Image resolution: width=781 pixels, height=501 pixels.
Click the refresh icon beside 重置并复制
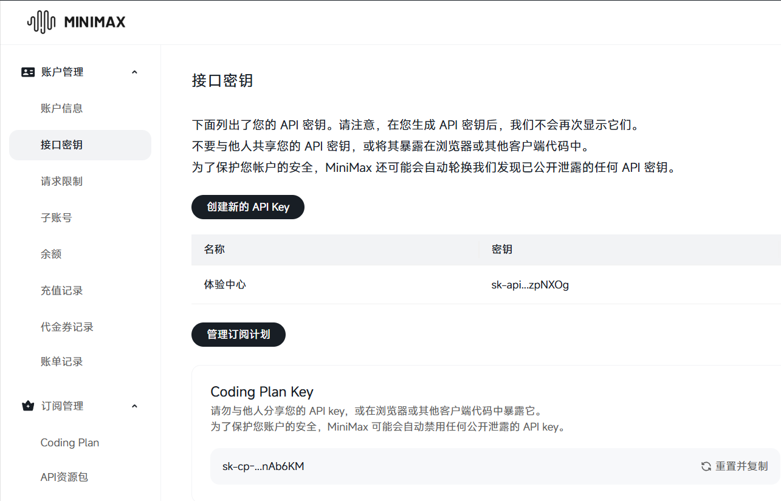[706, 466]
